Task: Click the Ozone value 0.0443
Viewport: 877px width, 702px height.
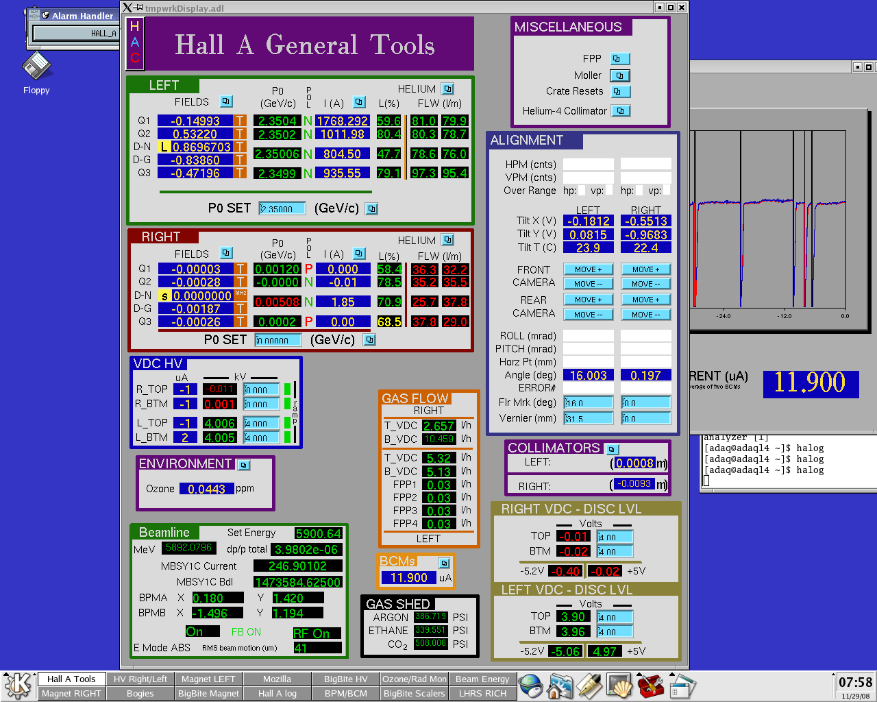Action: 206,489
